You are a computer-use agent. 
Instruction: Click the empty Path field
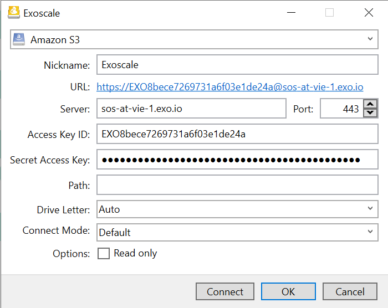[237, 185]
